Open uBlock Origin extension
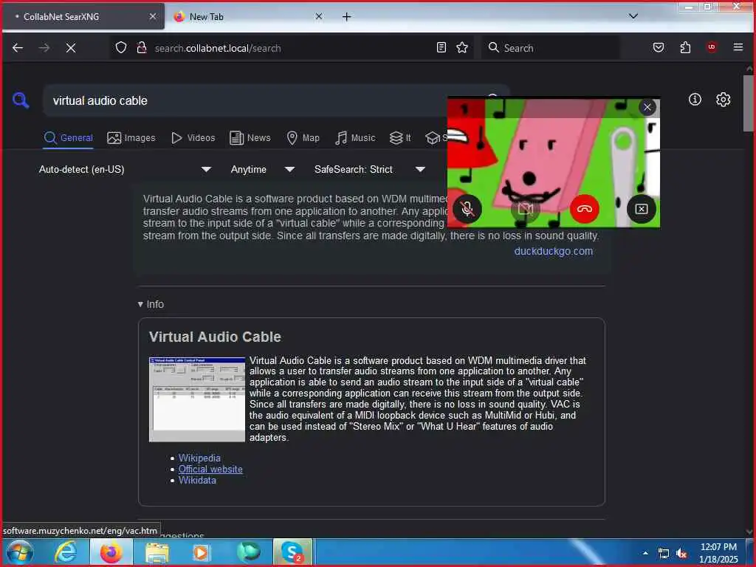Image resolution: width=756 pixels, height=567 pixels. click(711, 47)
